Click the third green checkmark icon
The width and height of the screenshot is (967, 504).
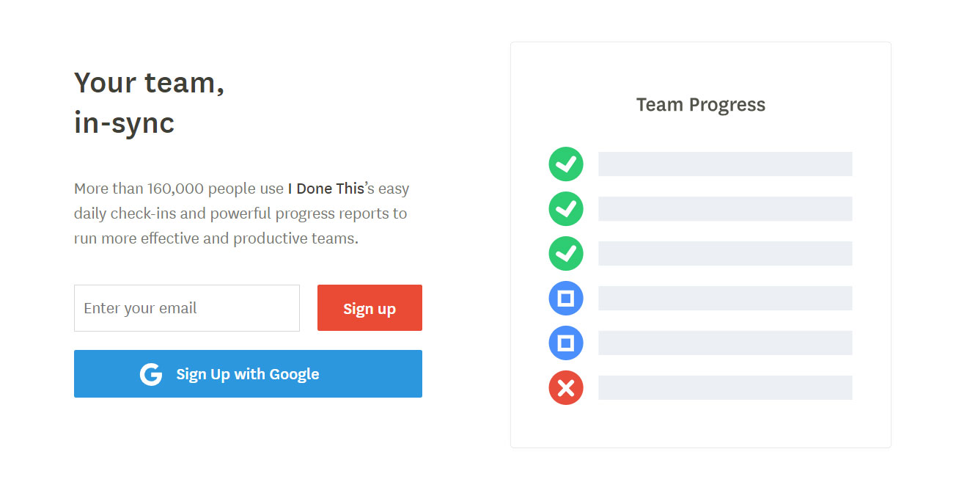coord(566,254)
